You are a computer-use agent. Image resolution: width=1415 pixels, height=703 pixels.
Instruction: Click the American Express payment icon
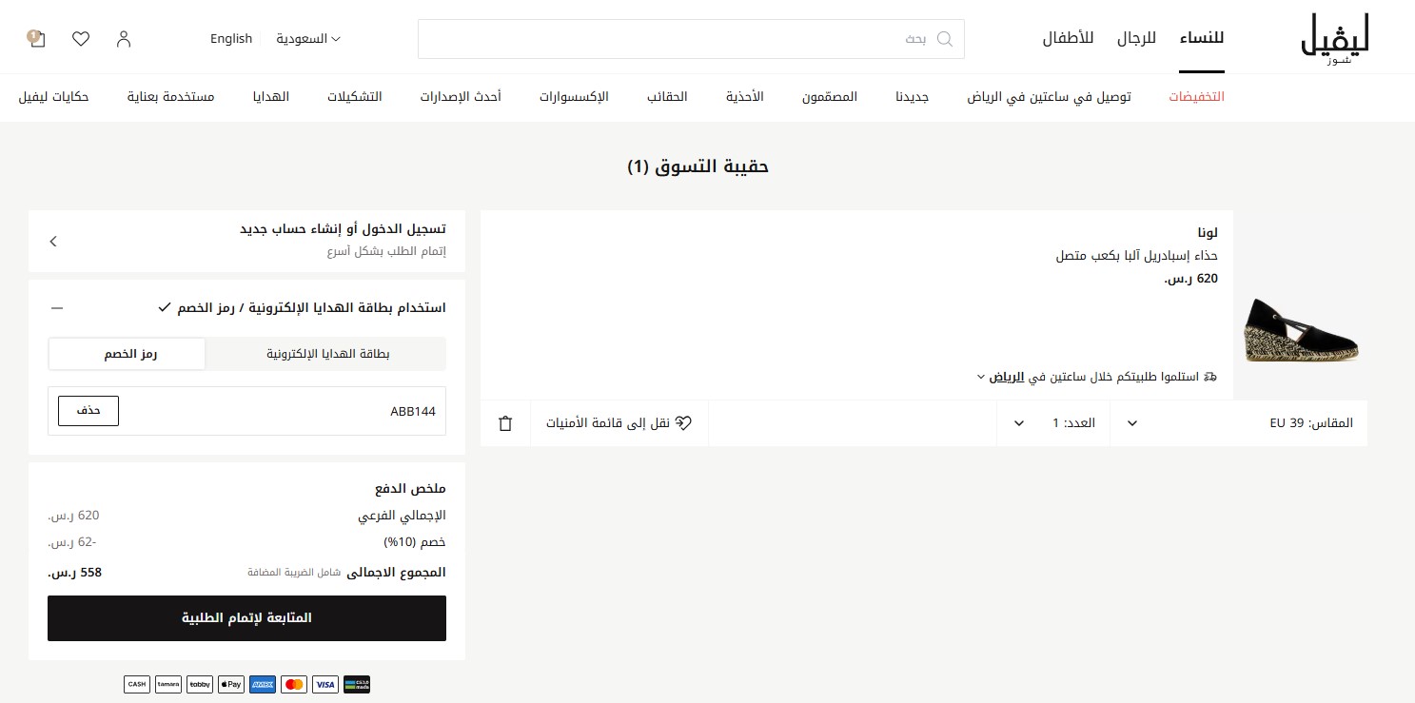(x=263, y=684)
